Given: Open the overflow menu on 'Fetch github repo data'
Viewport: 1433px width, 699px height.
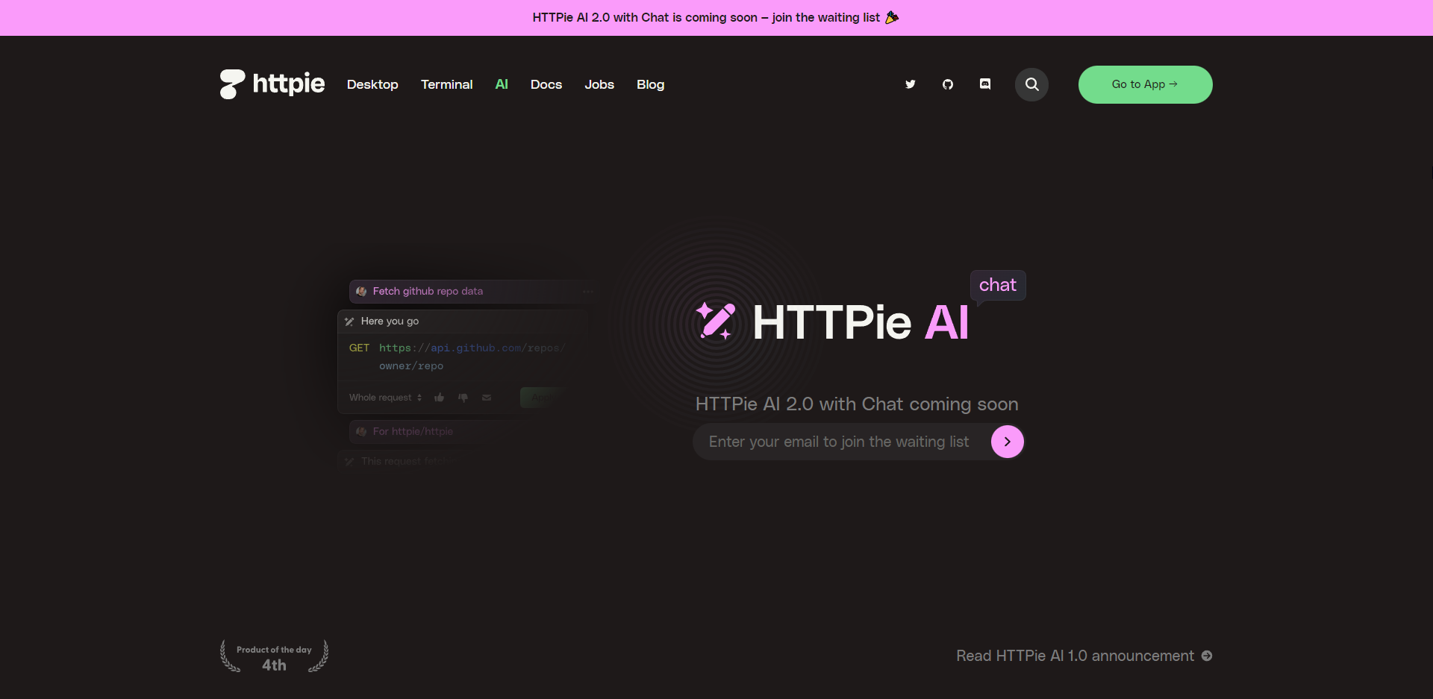Looking at the screenshot, I should coord(588,292).
